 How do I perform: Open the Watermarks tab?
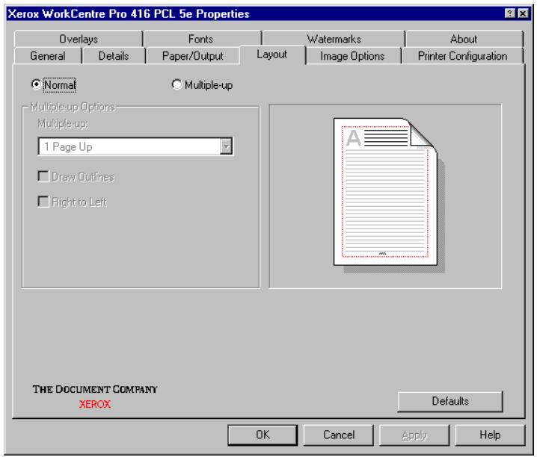(x=334, y=39)
